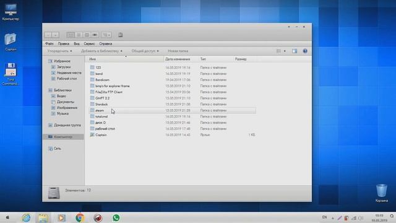Select the рабочий стол folder in file list
The image size is (396, 223).
coord(105,129)
